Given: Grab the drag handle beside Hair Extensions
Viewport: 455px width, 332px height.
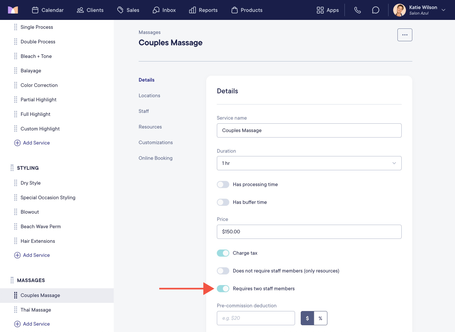Looking at the screenshot, I should coord(16,241).
